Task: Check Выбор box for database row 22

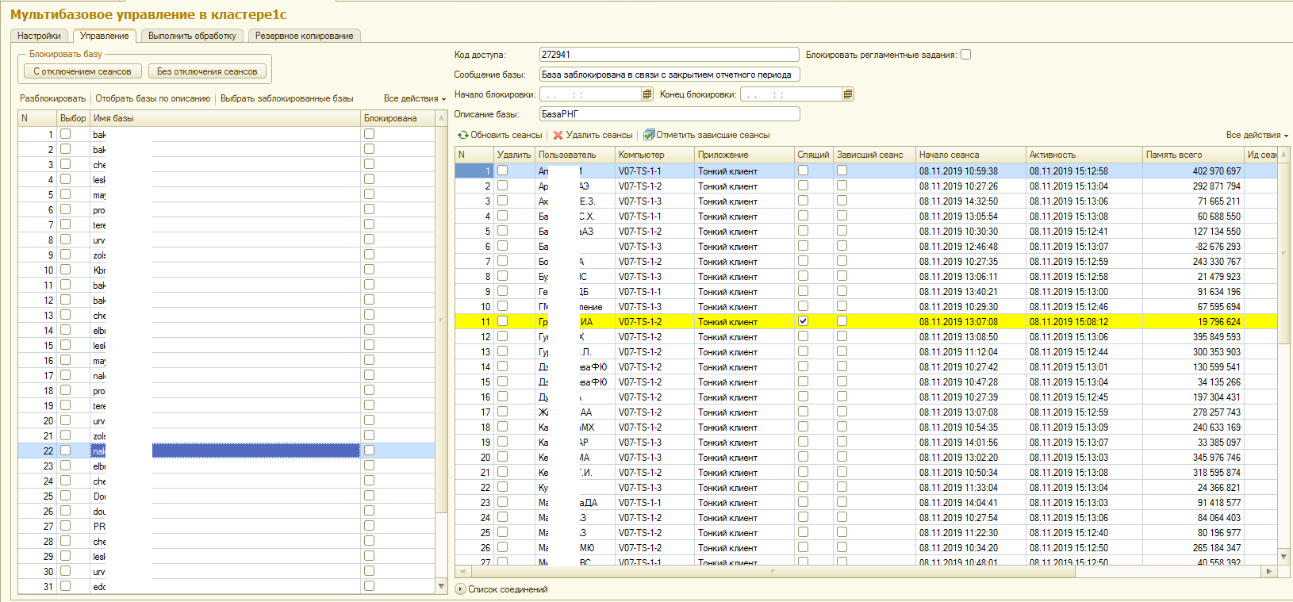Action: point(66,451)
